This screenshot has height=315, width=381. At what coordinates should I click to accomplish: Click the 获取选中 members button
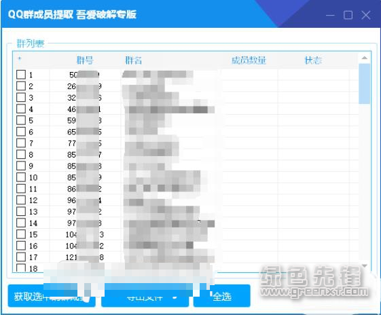point(52,296)
